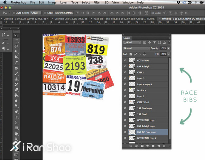Click the Delete layer trash icon

pyautogui.click(x=164, y=146)
